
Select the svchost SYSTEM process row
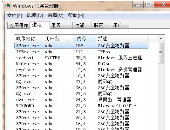click(81, 58)
